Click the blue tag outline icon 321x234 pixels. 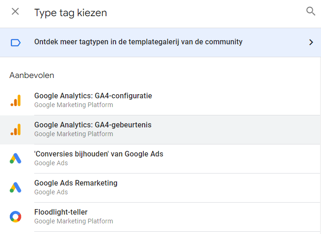(16, 42)
